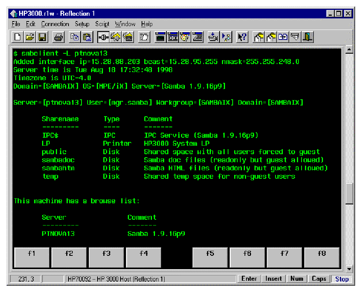
Task: Click the f5 function key button
Action: click(x=210, y=257)
